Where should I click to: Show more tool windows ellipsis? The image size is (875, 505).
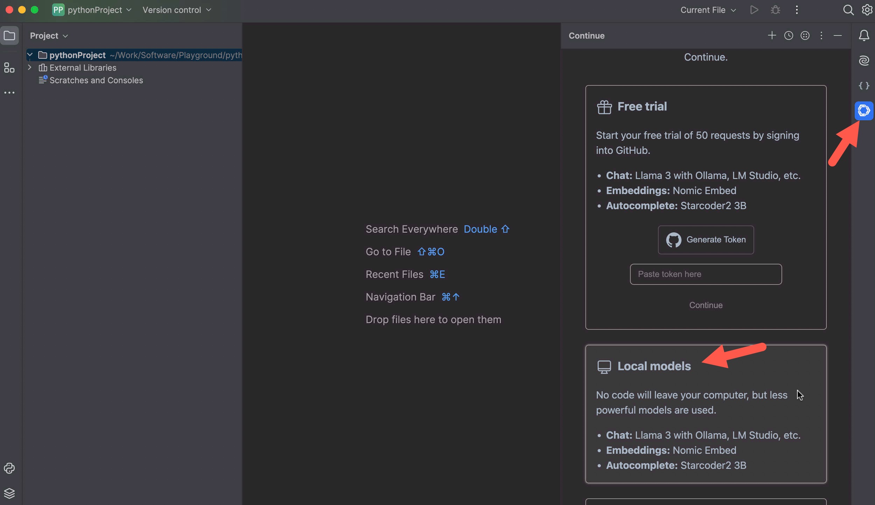point(9,93)
